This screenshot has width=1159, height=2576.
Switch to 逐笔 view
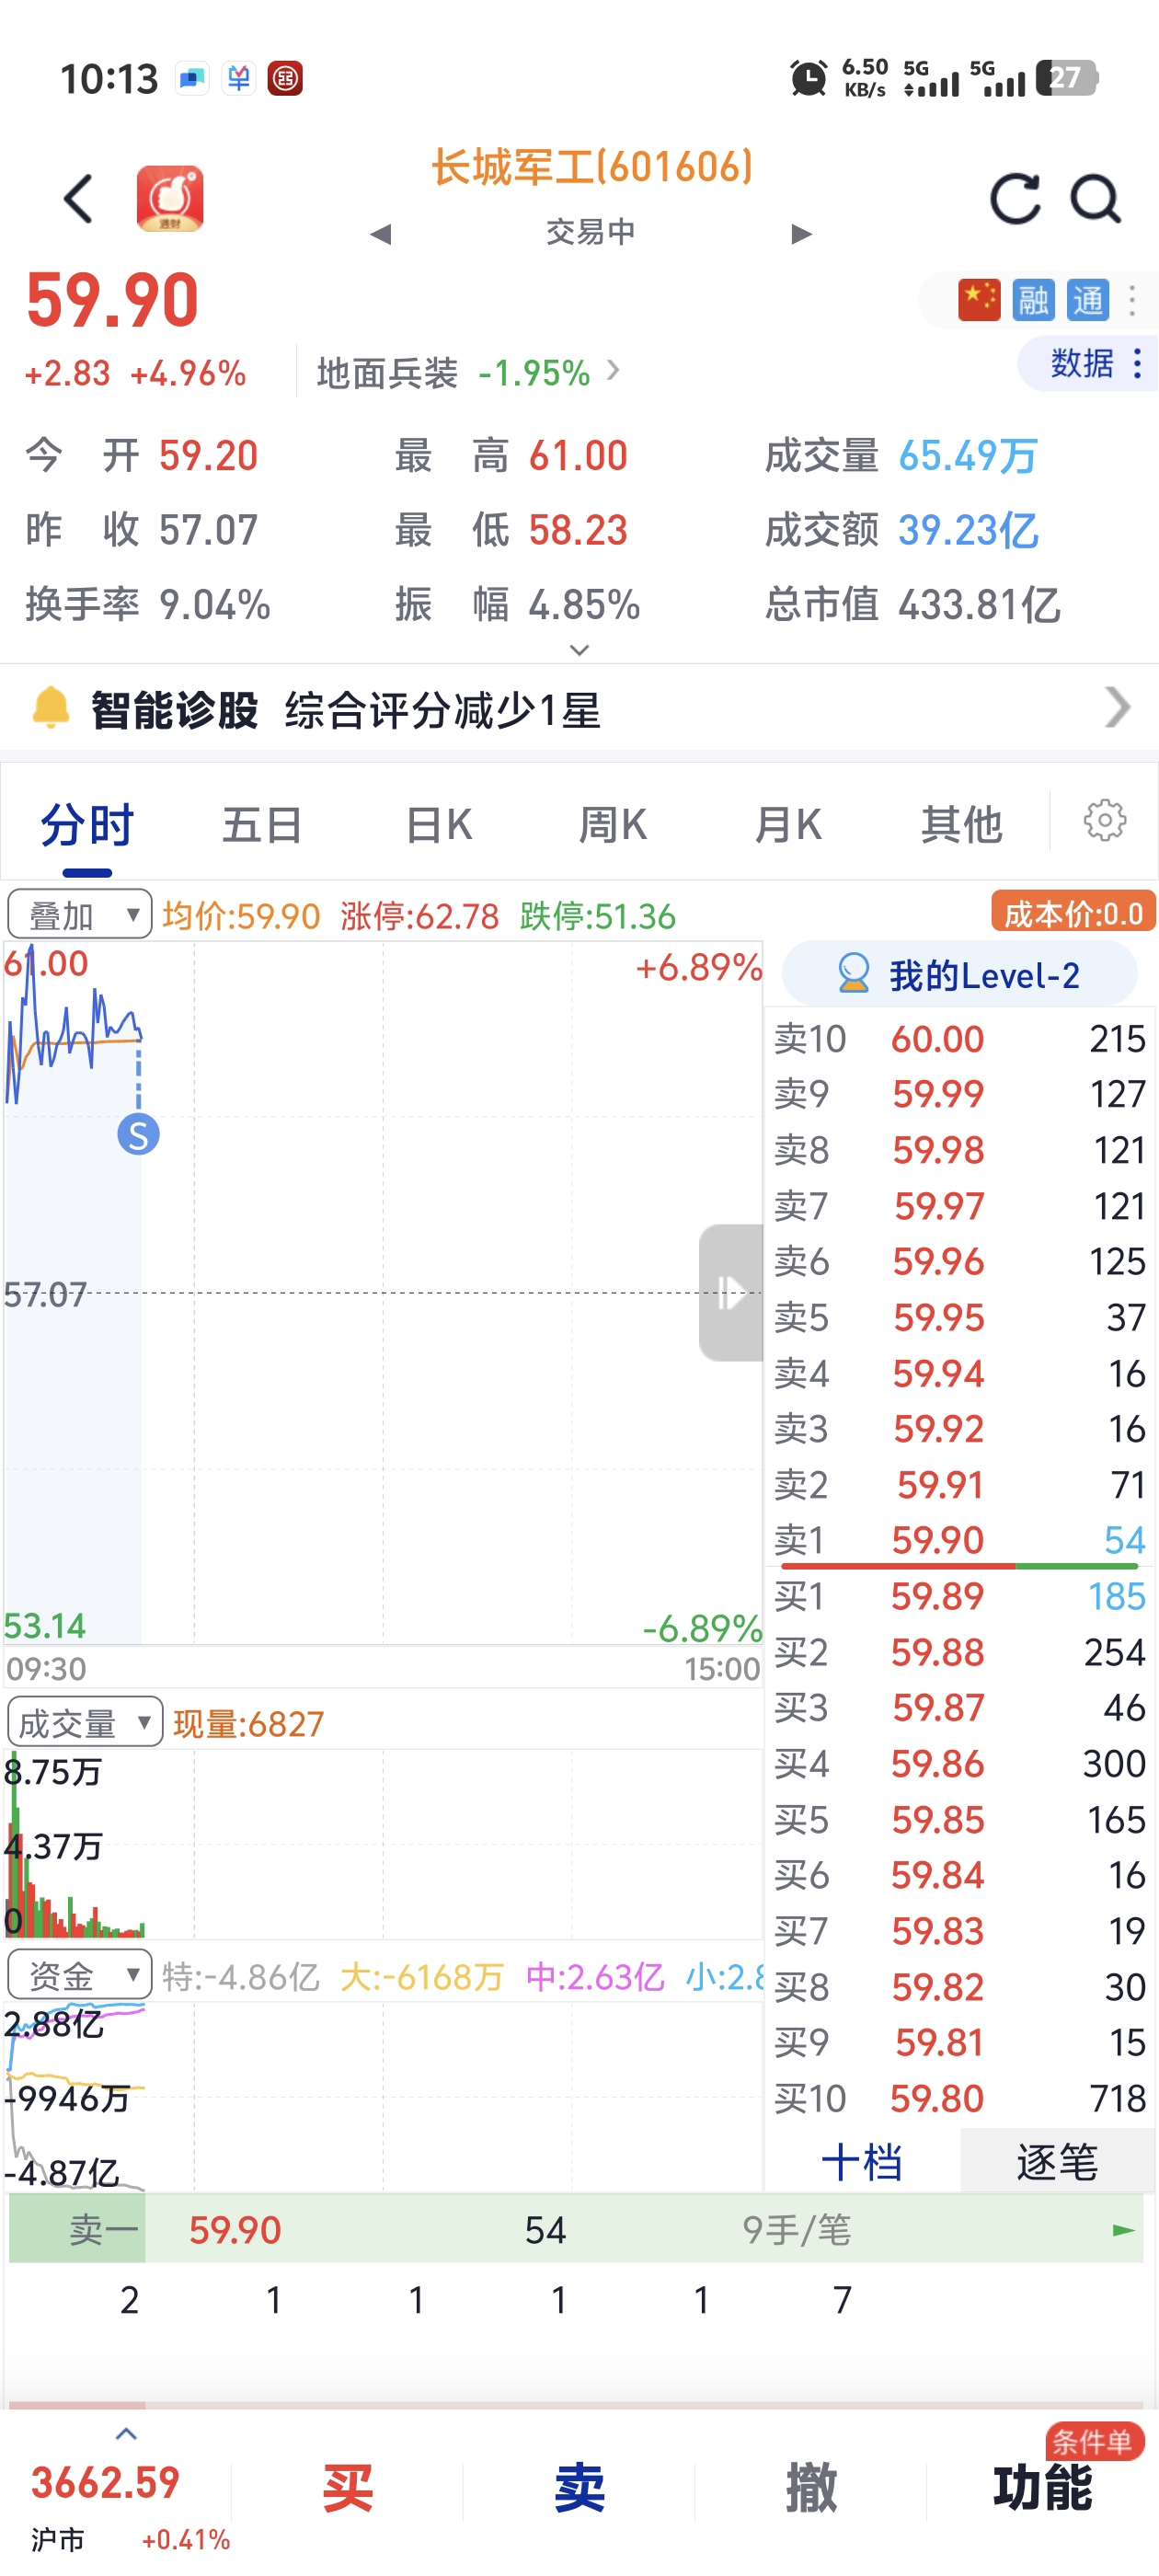pos(1057,2162)
